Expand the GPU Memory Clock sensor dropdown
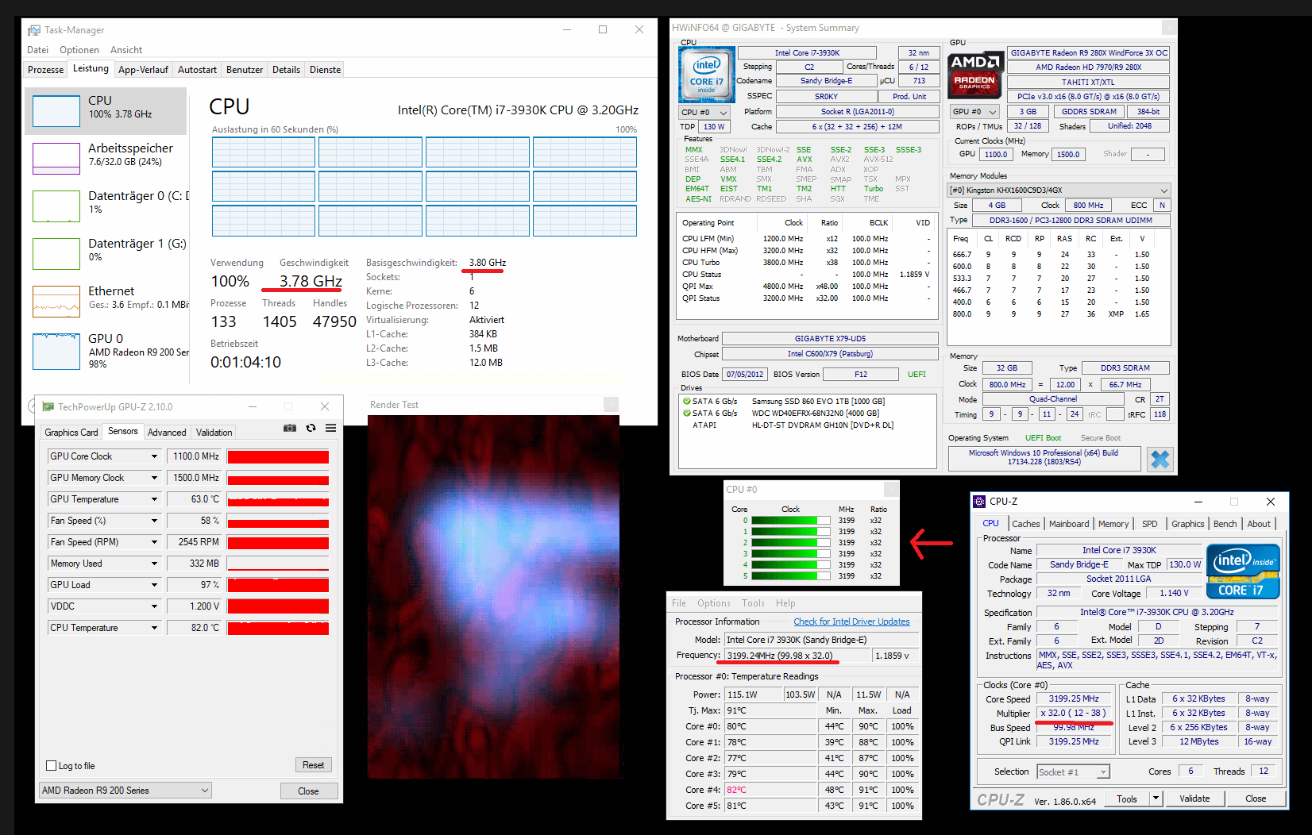Screen dimensions: 1312x835 [155, 478]
